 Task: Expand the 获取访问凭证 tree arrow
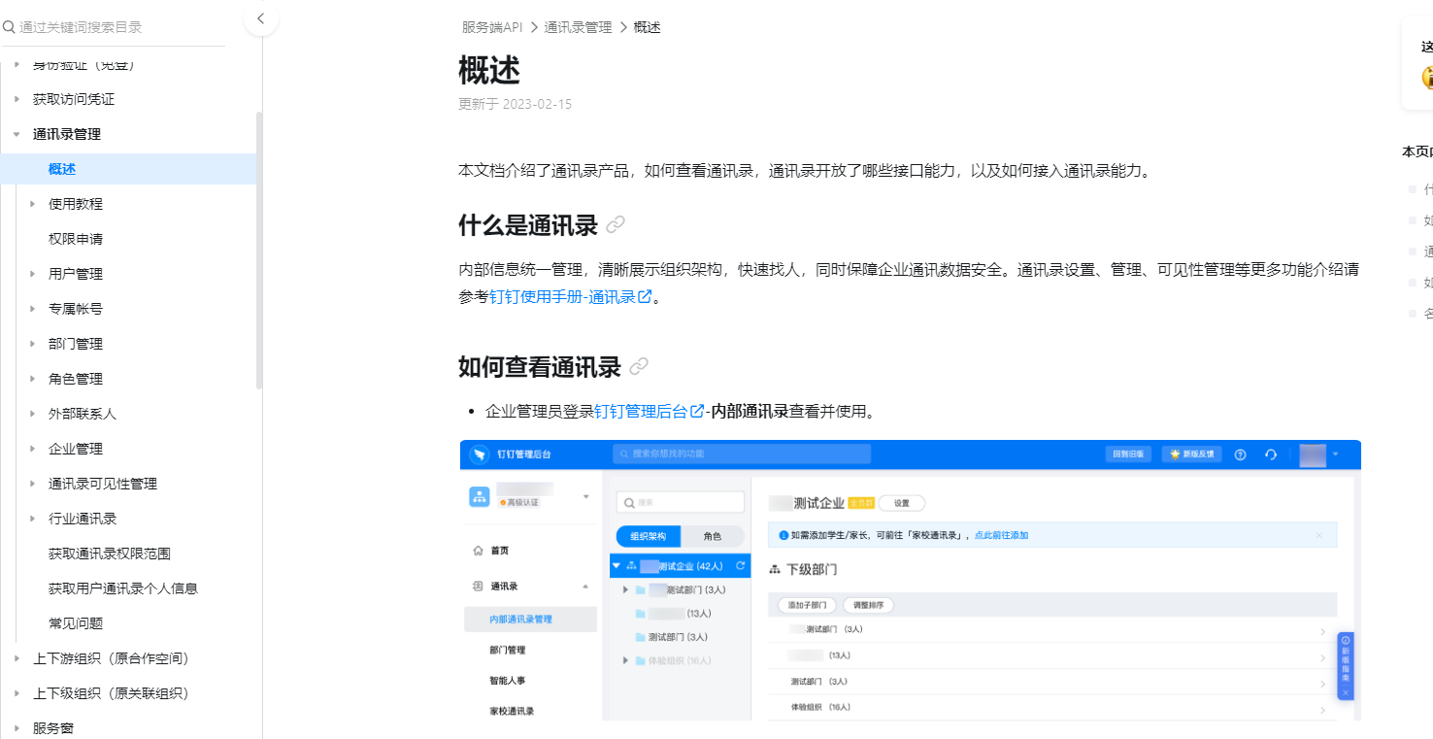17,99
